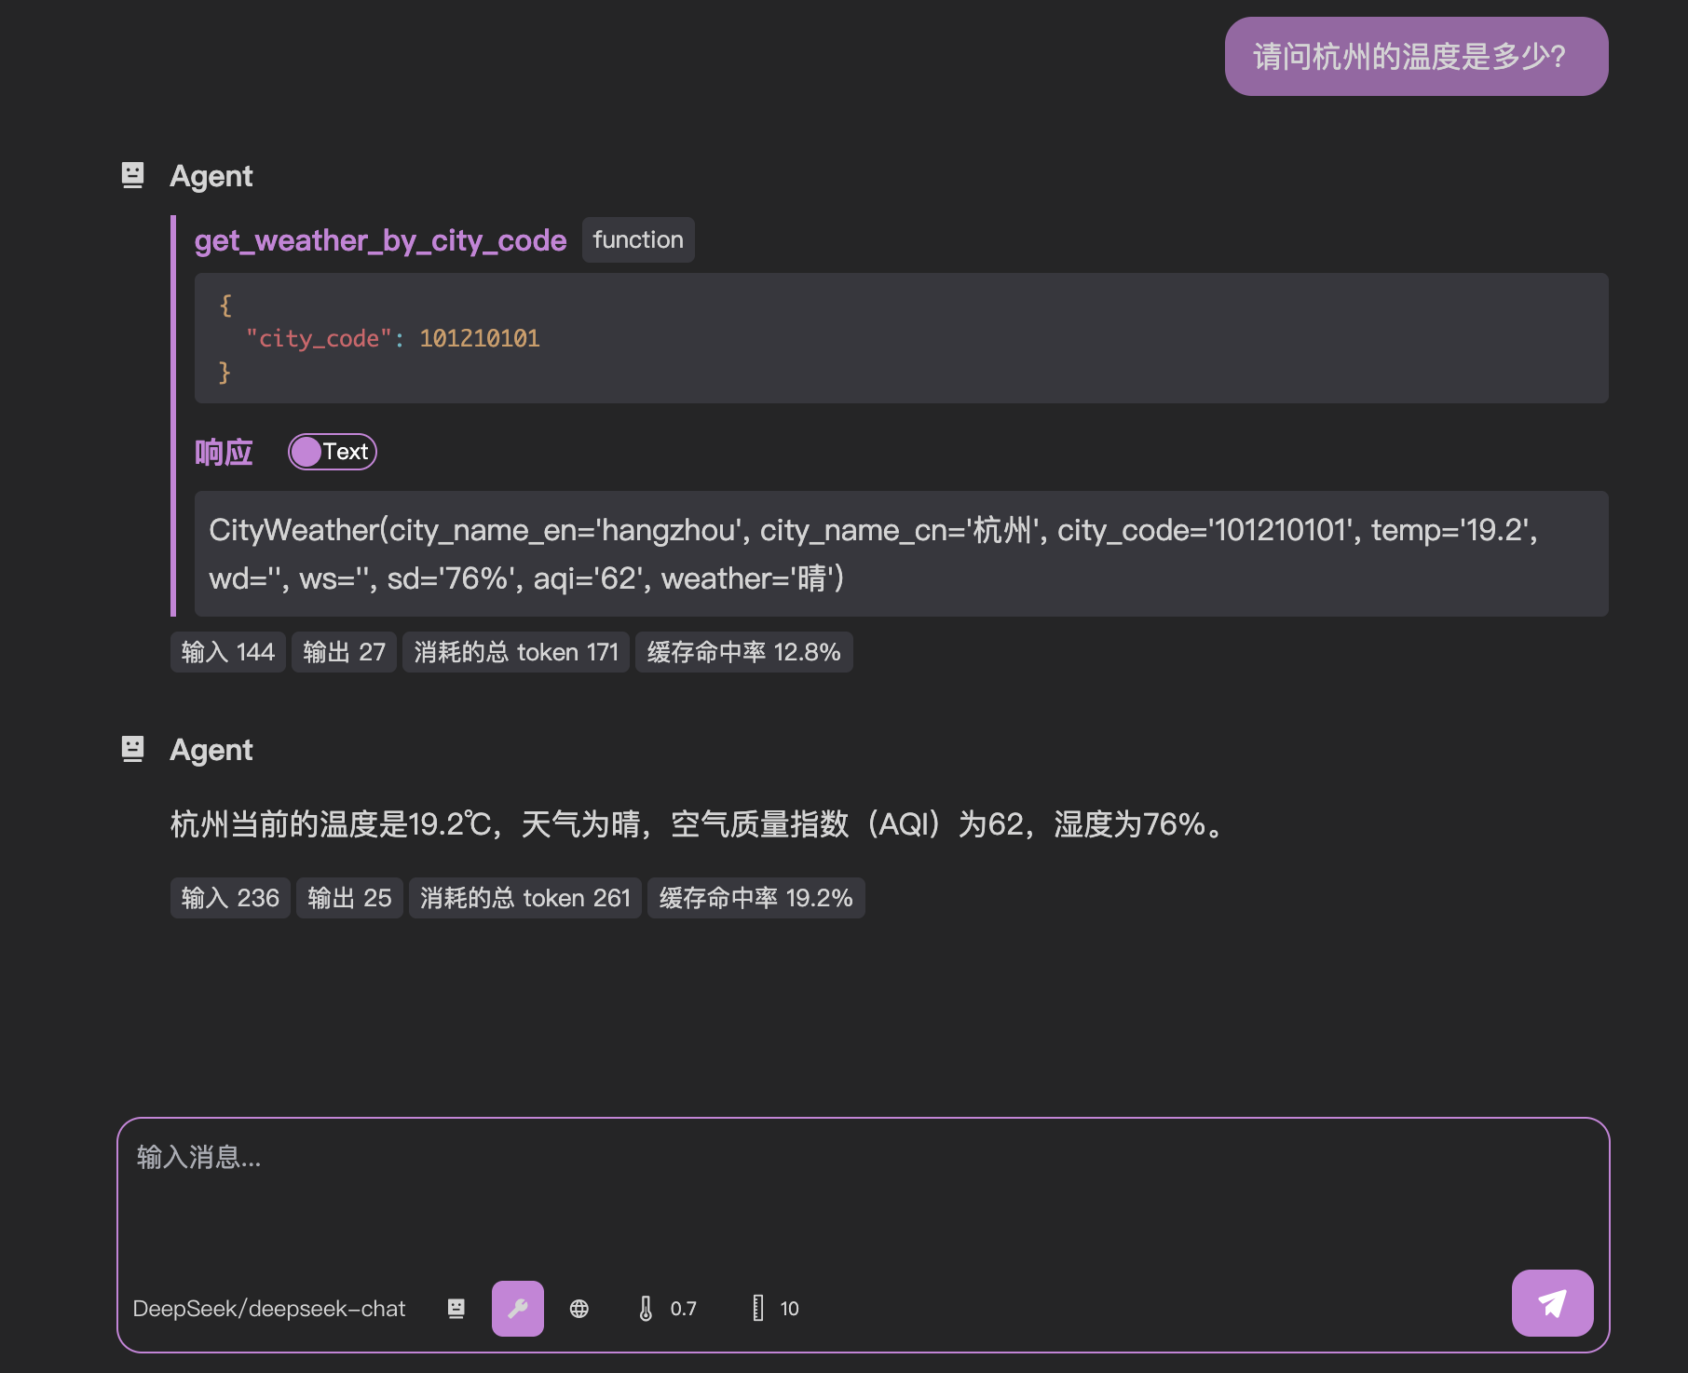1688x1373 pixels.
Task: Select the agent avatar icon in the input bar
Action: pos(456,1308)
